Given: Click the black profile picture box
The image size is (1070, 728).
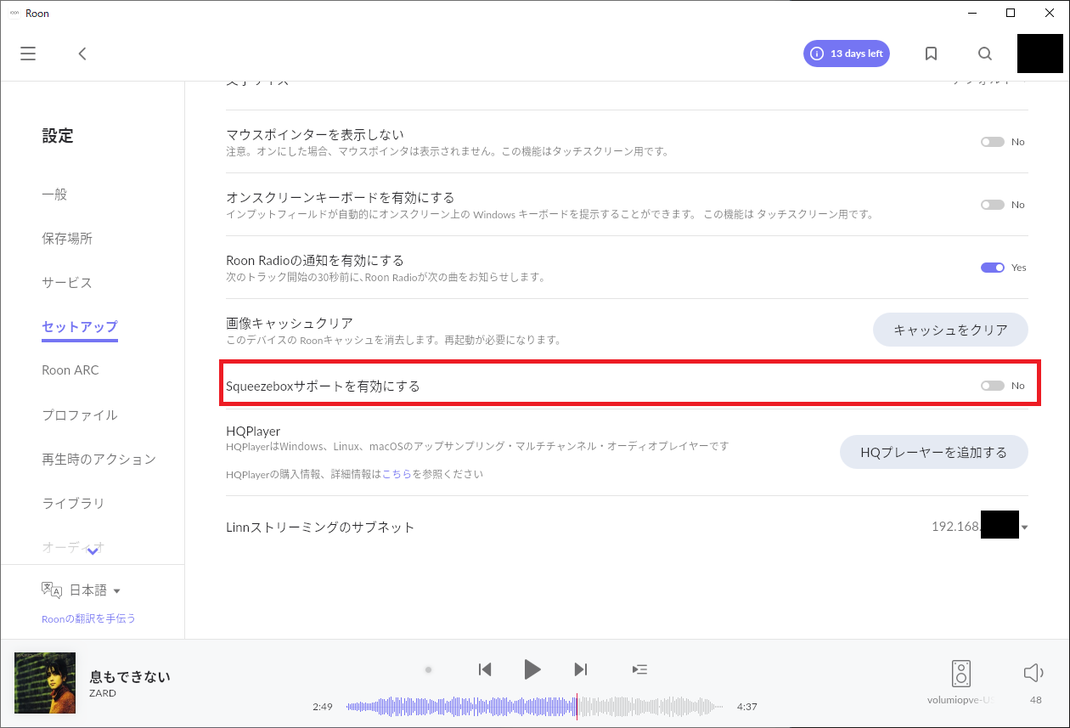Looking at the screenshot, I should point(1040,54).
